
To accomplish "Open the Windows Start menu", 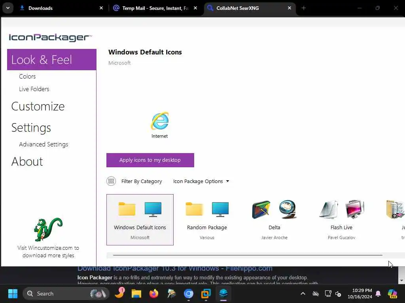I will [x=13, y=294].
